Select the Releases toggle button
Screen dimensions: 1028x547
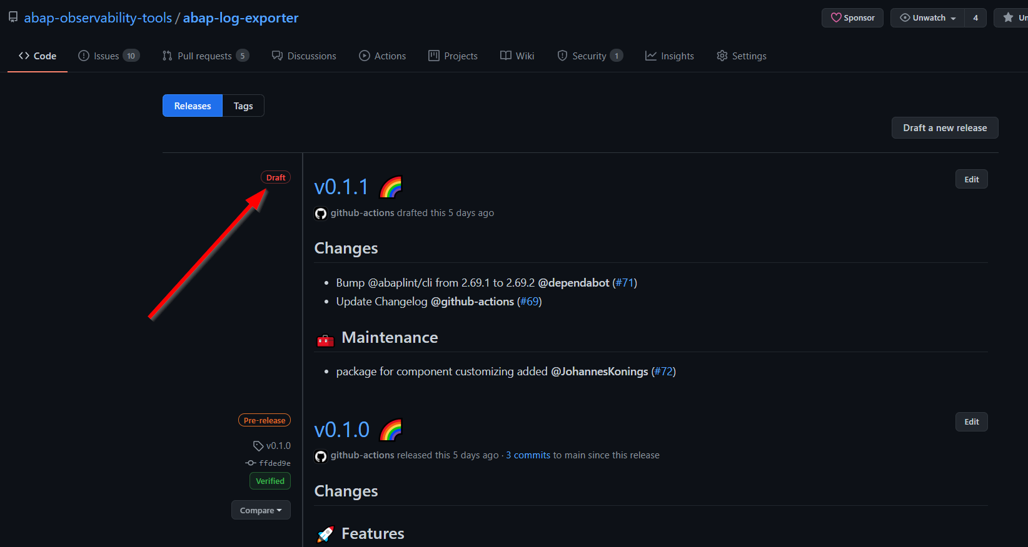pyautogui.click(x=193, y=106)
